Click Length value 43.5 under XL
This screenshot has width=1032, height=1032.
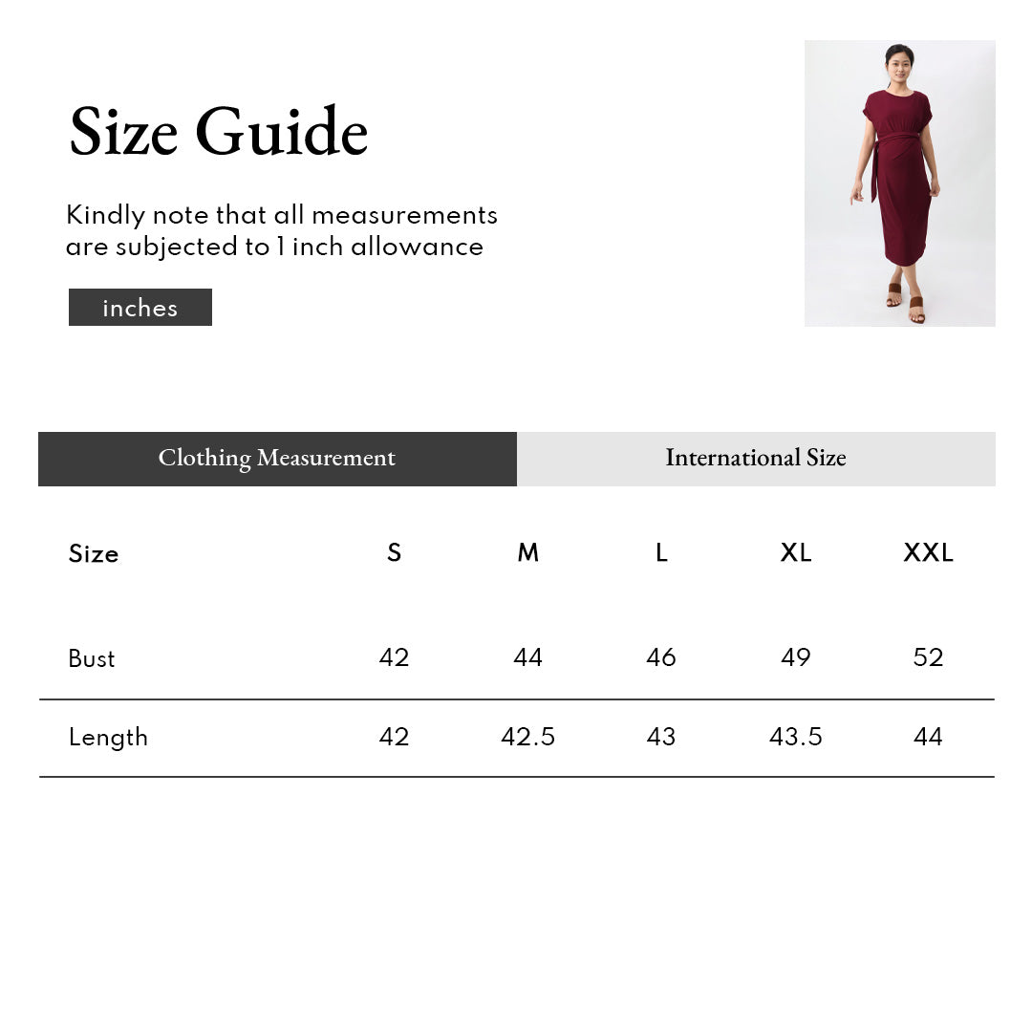pos(795,737)
